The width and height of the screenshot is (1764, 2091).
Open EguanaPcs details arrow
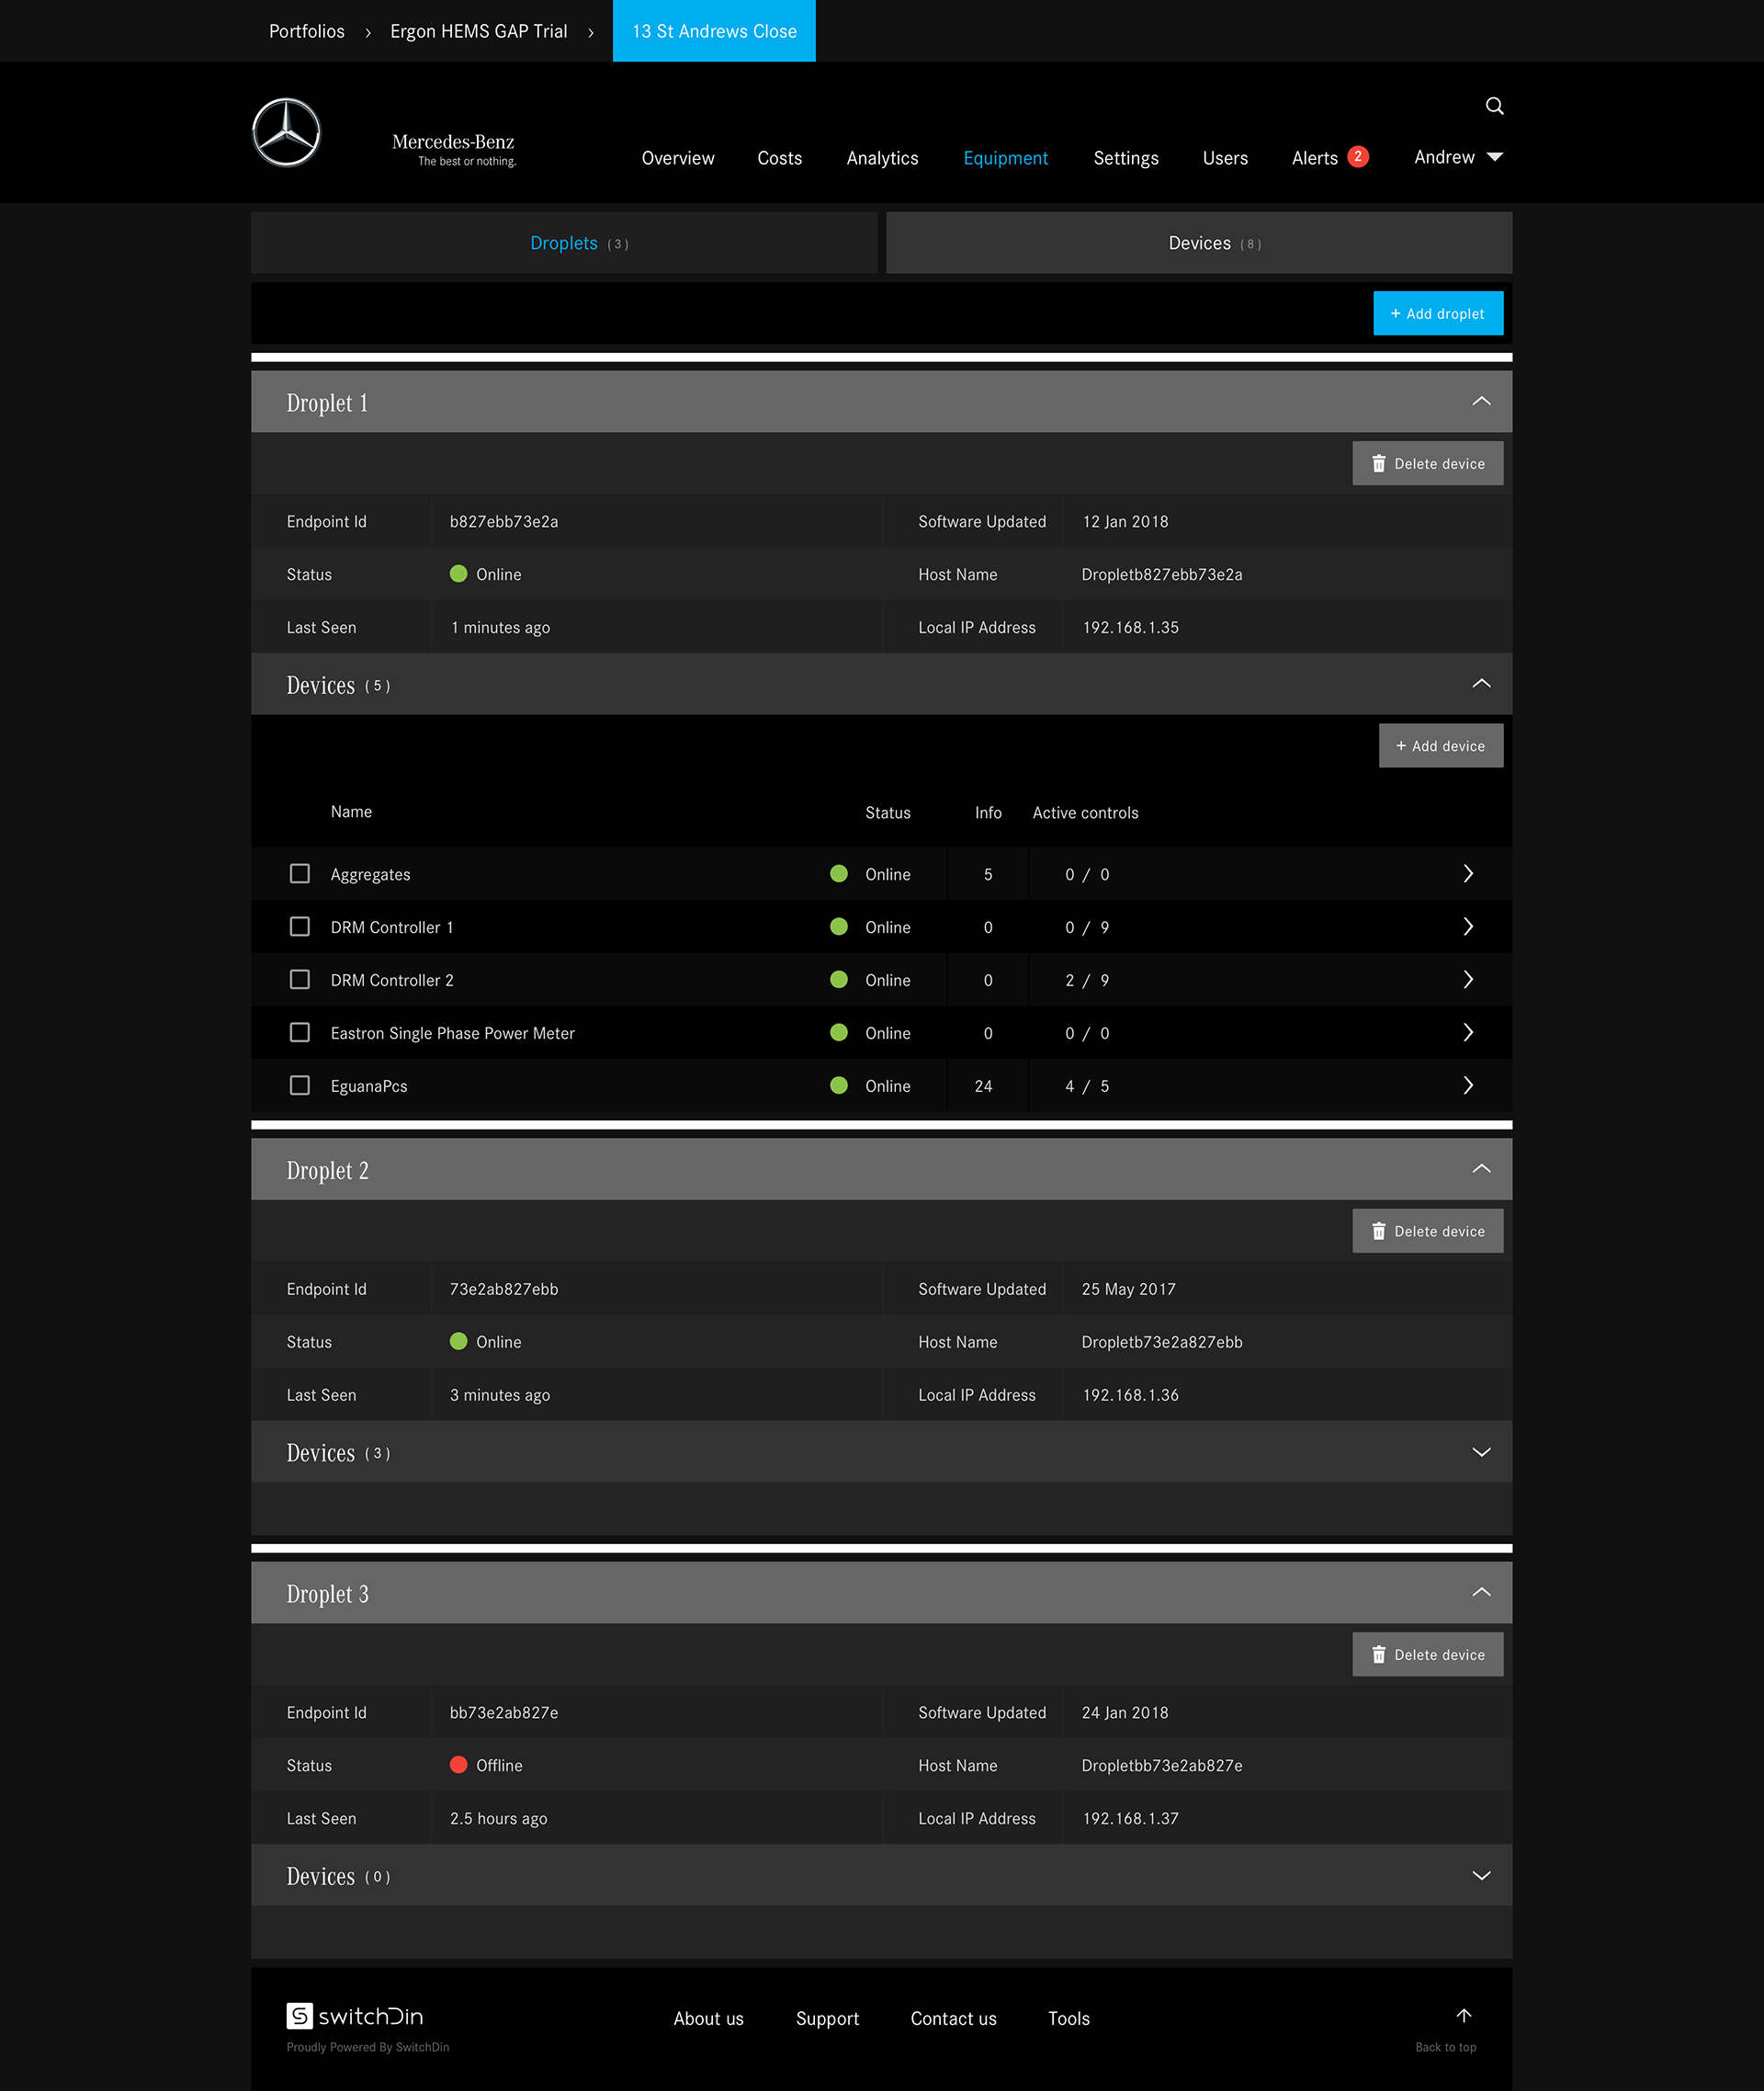tap(1467, 1085)
